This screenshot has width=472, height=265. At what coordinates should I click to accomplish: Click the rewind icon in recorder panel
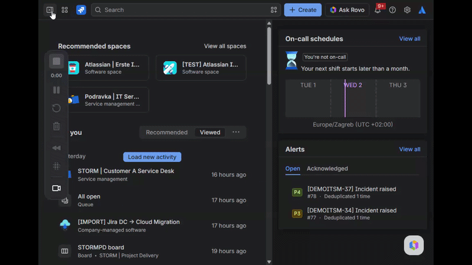56,148
